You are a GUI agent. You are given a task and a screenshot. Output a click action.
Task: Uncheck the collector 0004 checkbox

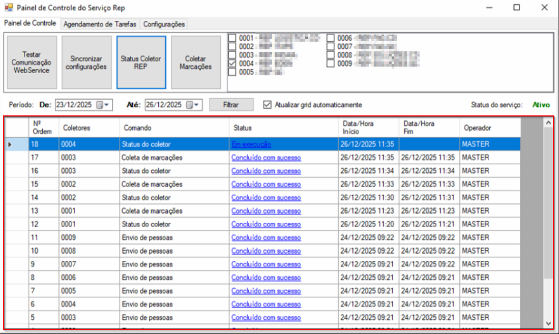pos(232,64)
